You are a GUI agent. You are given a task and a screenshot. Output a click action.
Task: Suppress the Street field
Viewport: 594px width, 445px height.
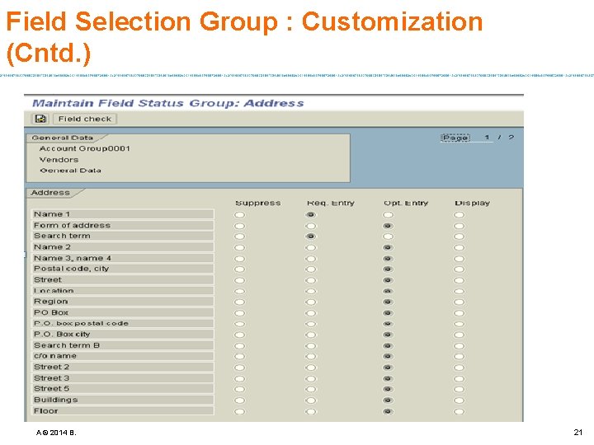[240, 280]
